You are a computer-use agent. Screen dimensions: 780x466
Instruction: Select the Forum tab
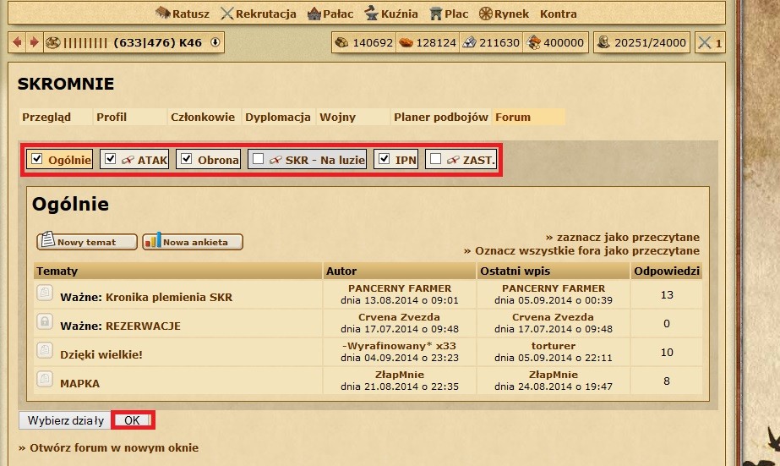tap(513, 118)
